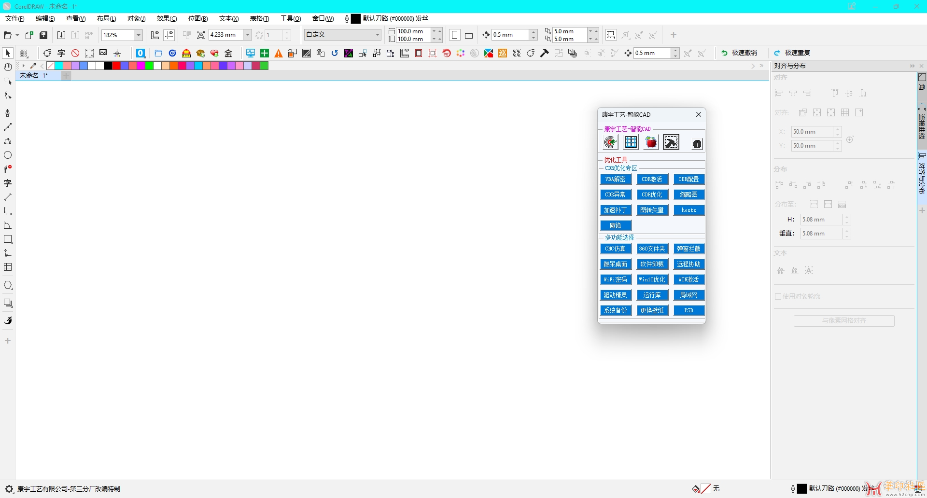Click the Save disk icon

[43, 35]
